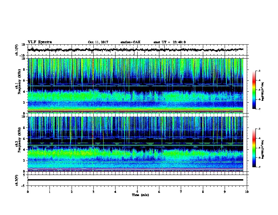Click the time axis tick label "9"
This screenshot has width=278, height=215.
click(x=225, y=192)
